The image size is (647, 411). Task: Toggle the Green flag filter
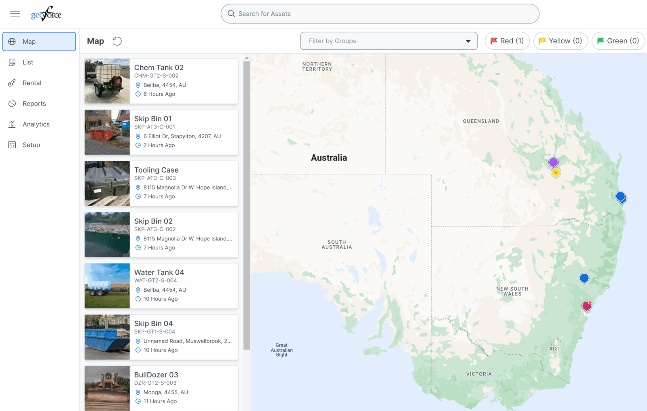click(x=618, y=41)
